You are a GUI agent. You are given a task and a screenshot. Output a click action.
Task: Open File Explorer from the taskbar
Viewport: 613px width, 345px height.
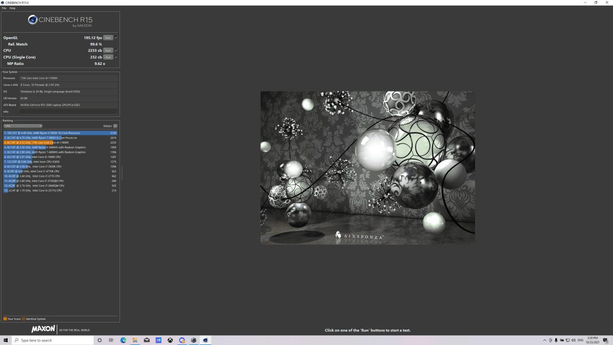click(135, 340)
